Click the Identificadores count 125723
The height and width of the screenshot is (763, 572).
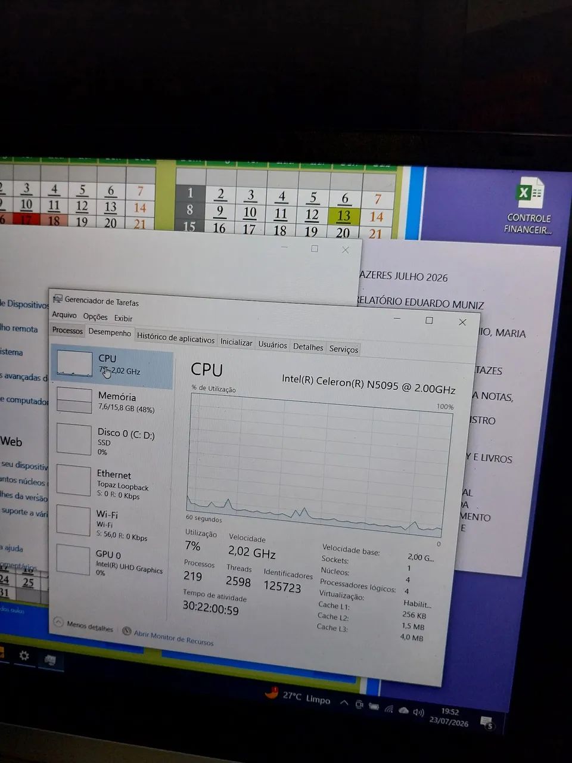click(x=282, y=587)
